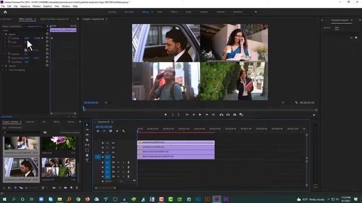
Task: Click Step Back 1 Frame button
Action: (193, 114)
